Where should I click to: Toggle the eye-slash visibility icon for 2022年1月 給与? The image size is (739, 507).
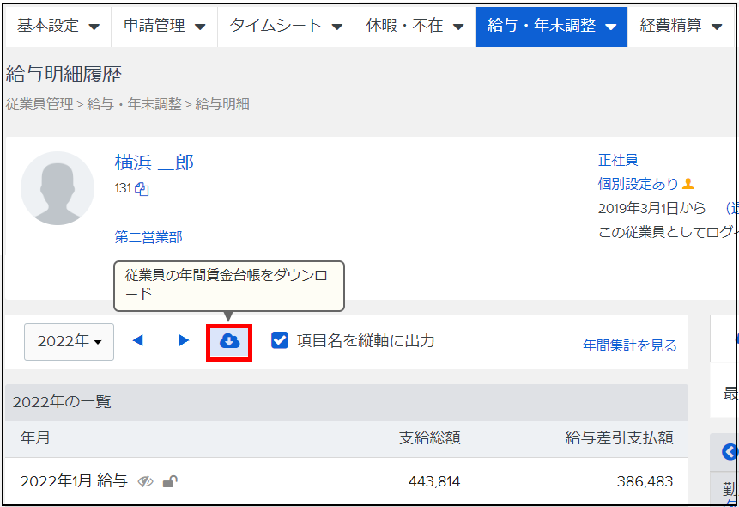pos(146,481)
